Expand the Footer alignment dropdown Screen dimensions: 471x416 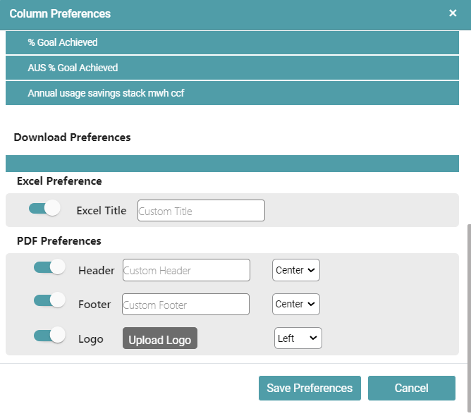(x=296, y=305)
